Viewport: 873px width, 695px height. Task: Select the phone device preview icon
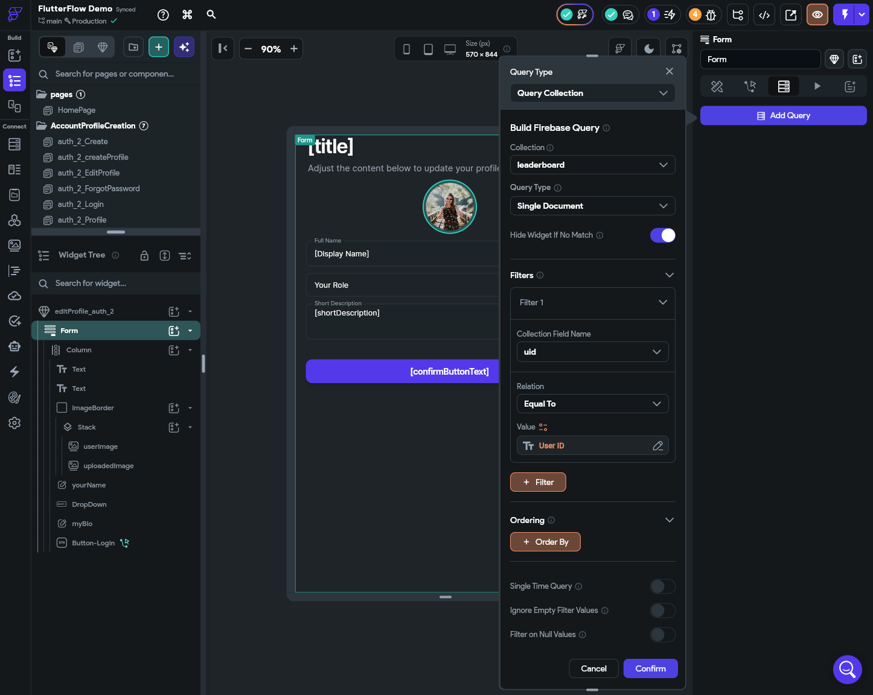406,49
